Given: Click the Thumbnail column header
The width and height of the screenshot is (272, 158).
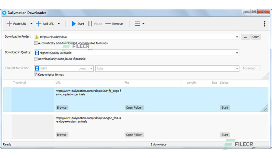Looking at the screenshot, I should pos(20,83).
